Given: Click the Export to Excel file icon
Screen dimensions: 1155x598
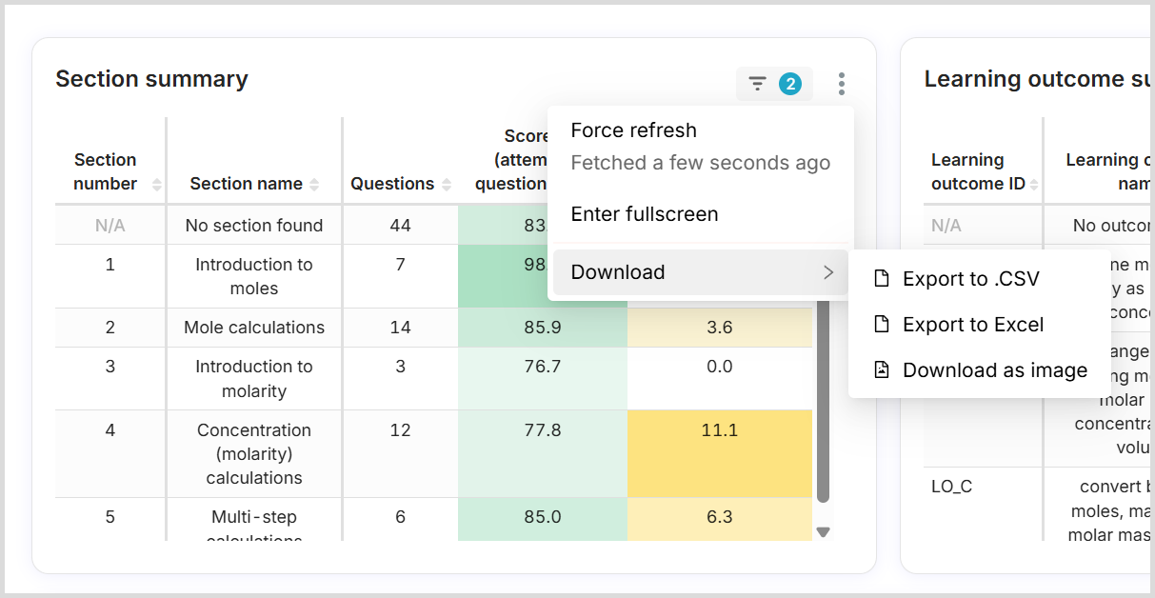Looking at the screenshot, I should [882, 325].
